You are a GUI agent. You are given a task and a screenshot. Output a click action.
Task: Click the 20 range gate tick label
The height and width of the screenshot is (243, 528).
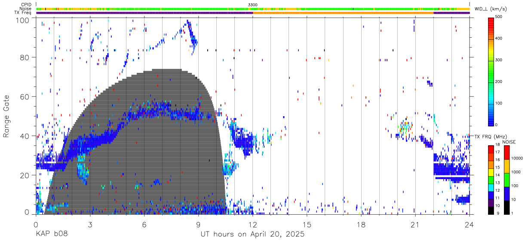[26, 175]
